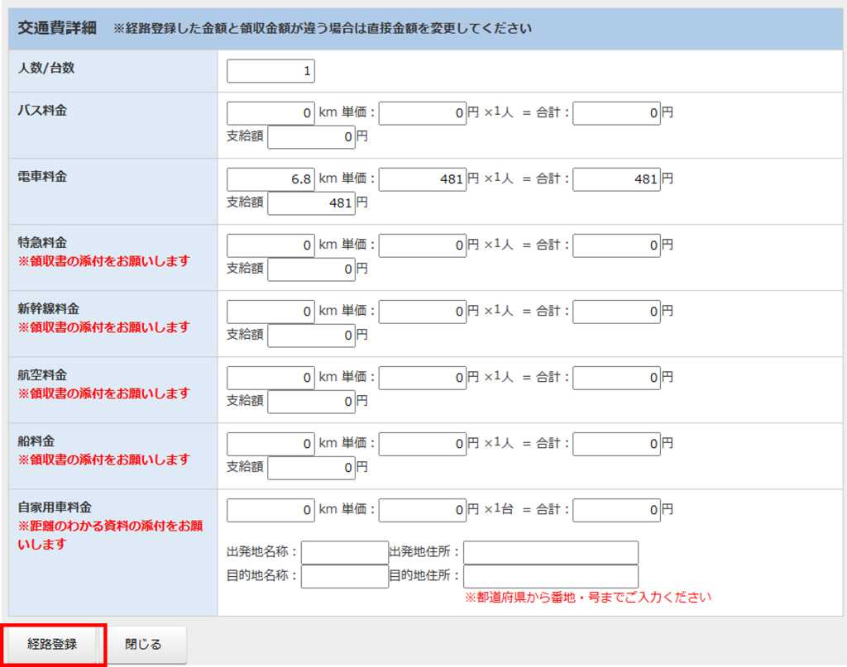Click the バス料金 row label

(42, 110)
